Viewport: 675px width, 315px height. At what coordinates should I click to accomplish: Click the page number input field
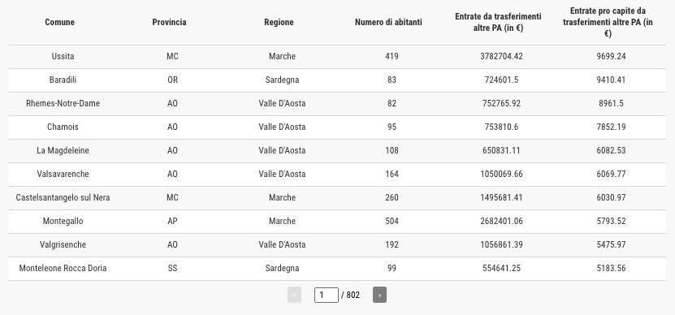click(x=327, y=296)
